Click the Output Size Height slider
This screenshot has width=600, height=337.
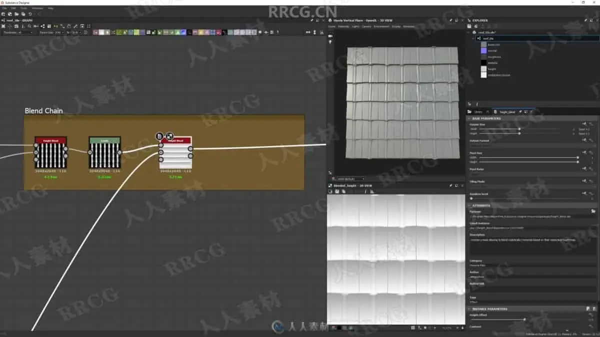519,133
